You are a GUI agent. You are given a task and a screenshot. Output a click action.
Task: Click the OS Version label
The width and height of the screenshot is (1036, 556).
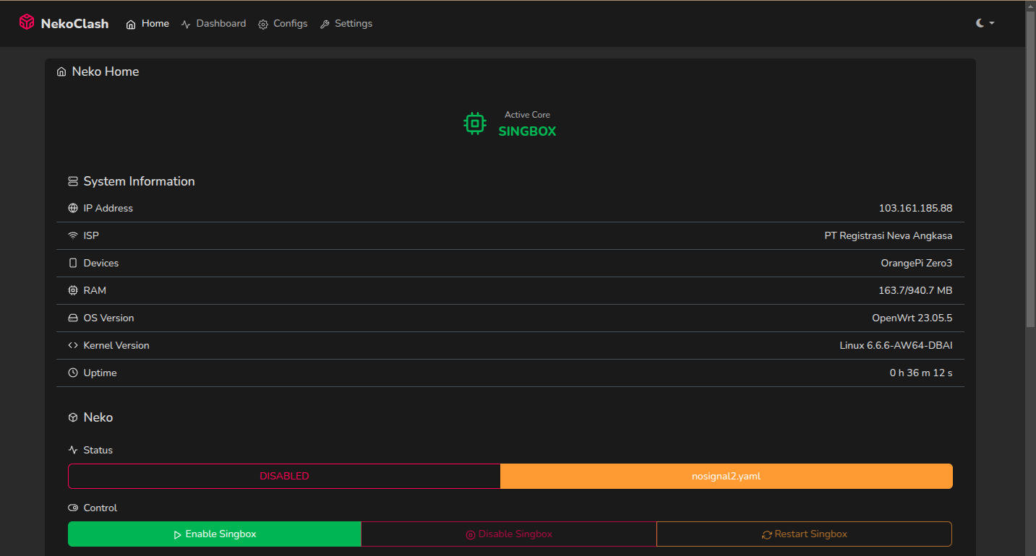[108, 318]
